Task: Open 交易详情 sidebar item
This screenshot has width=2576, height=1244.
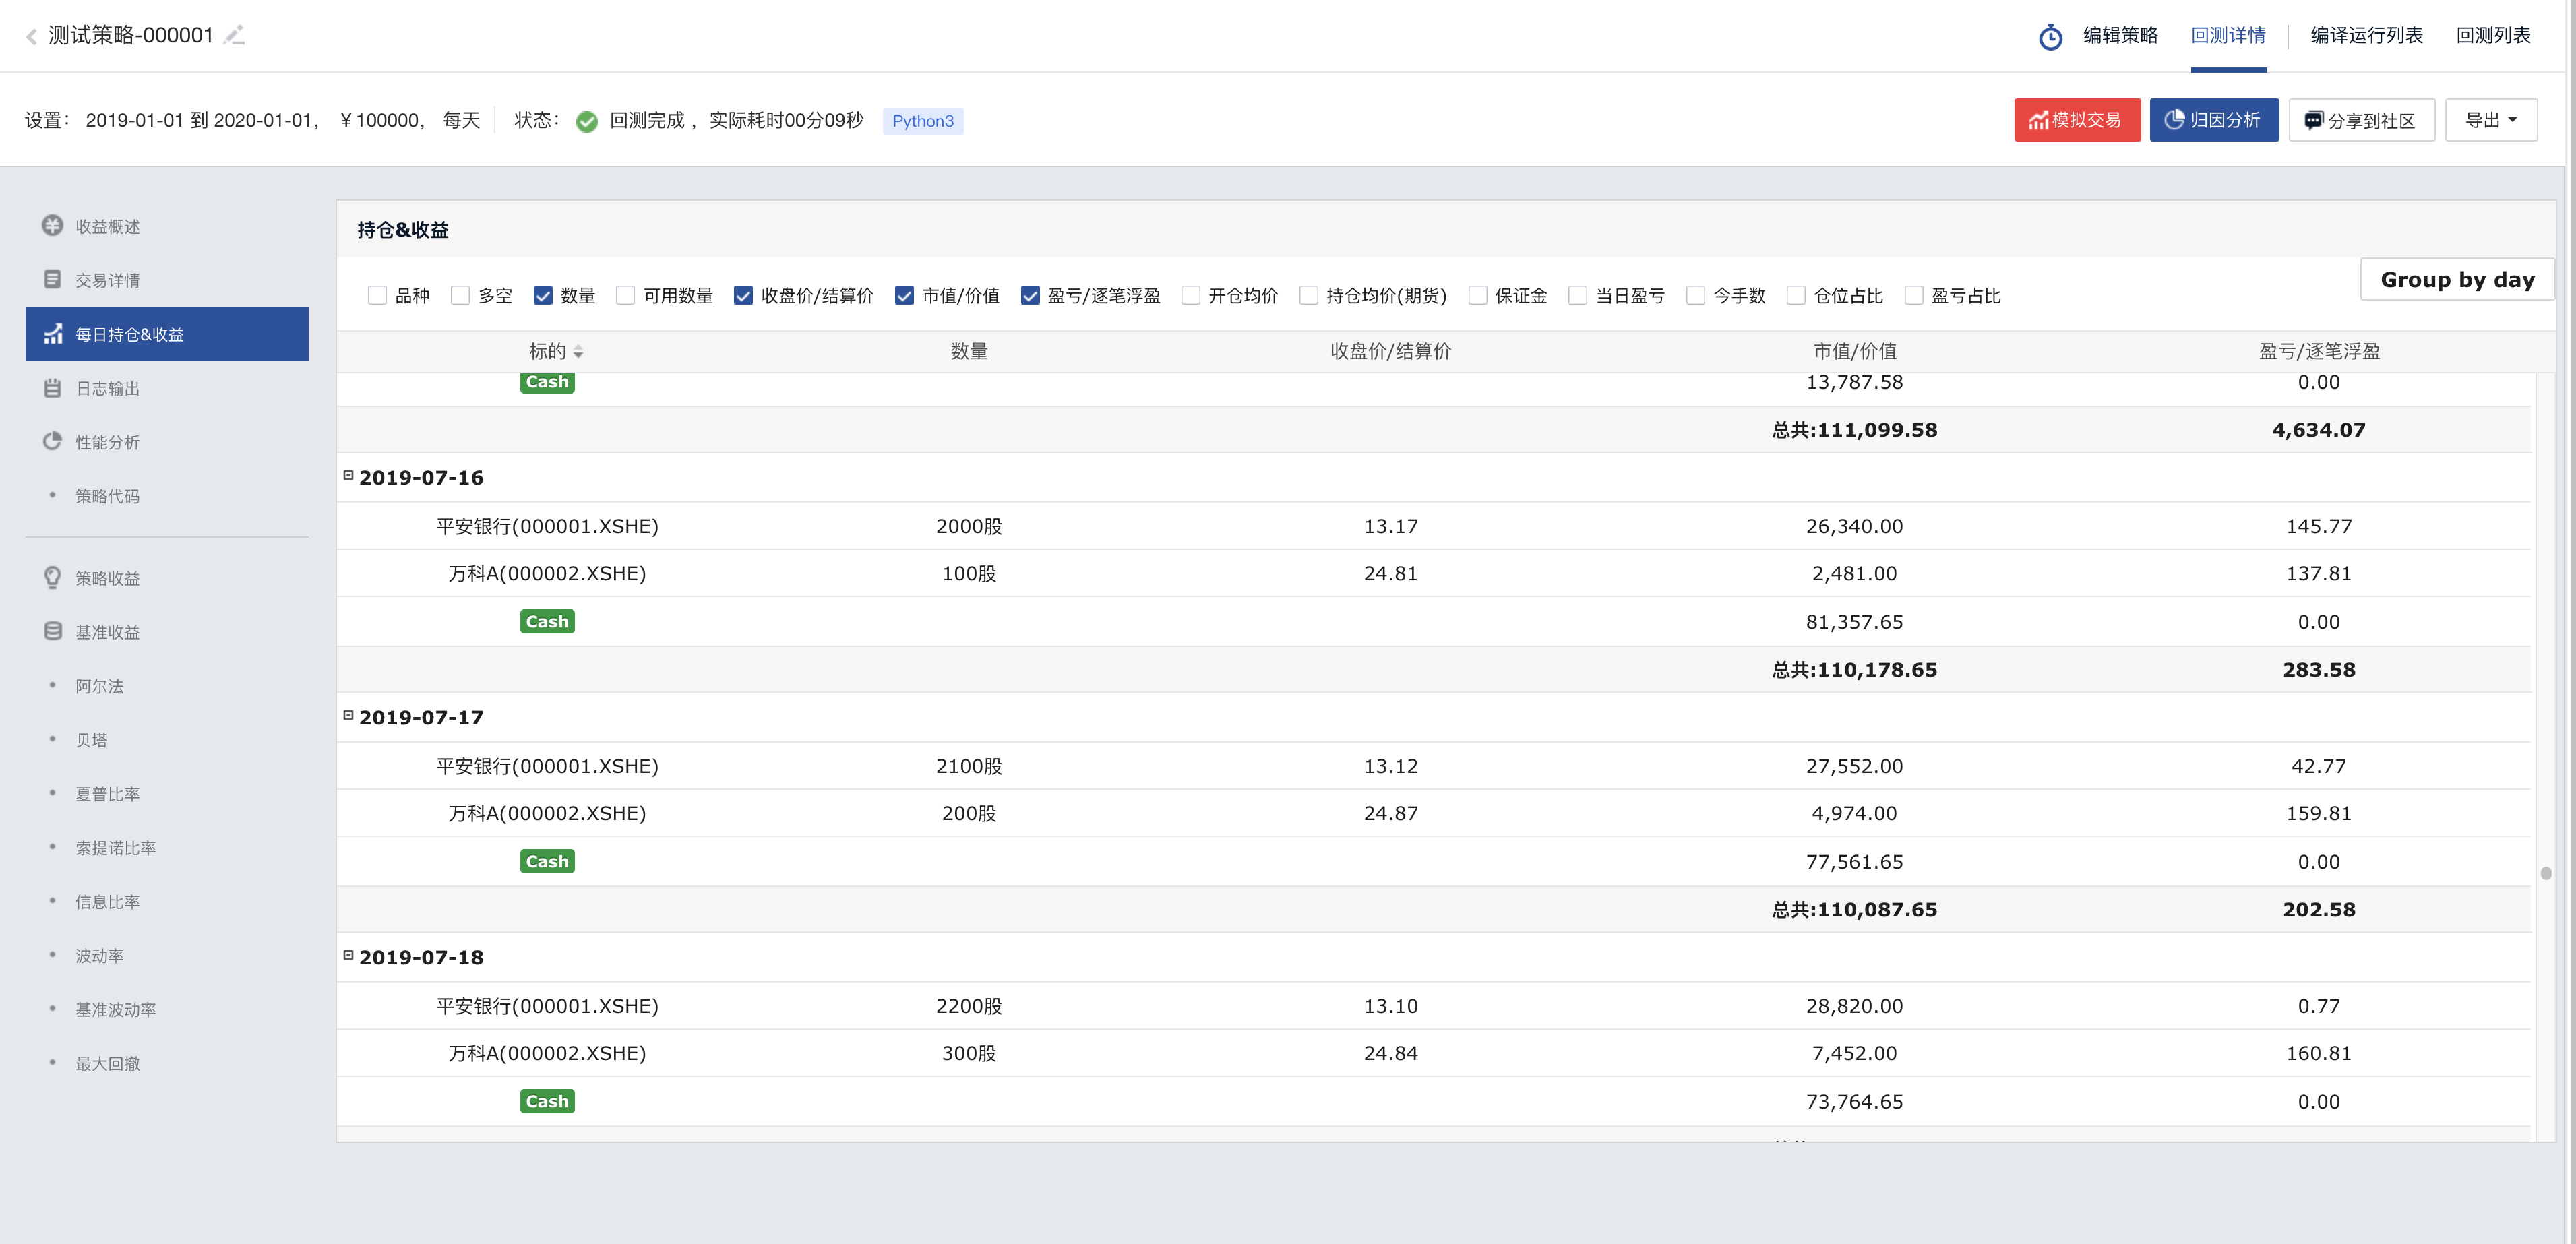Action: [x=107, y=280]
